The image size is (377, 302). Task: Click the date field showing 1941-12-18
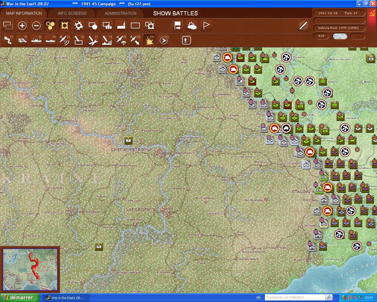tap(328, 13)
